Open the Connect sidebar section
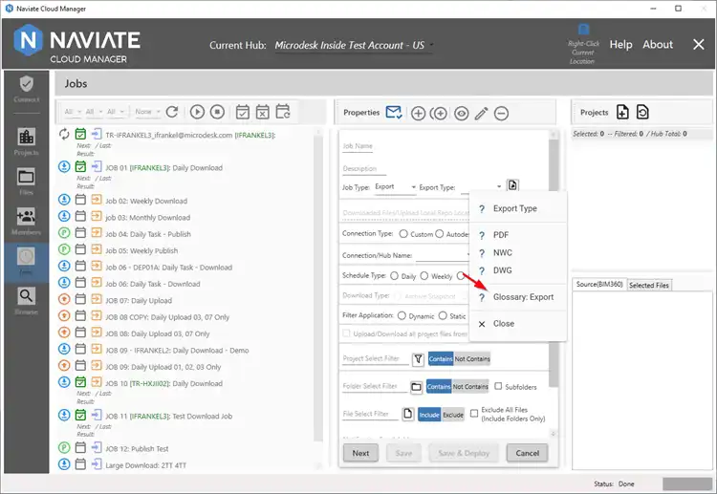 pos(26,89)
